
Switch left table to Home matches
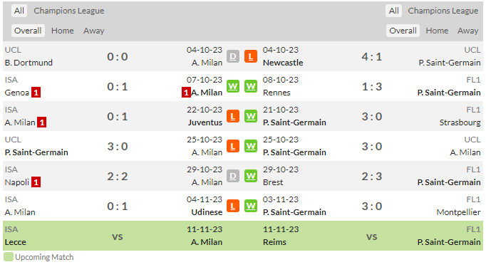tap(62, 31)
